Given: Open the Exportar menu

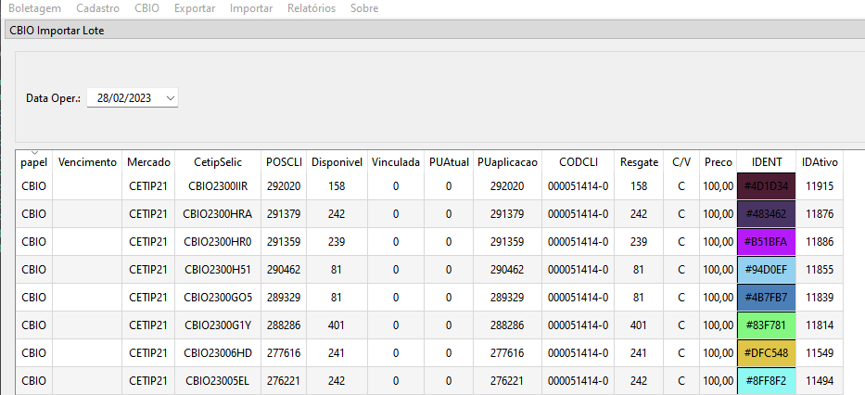Looking at the screenshot, I should pyautogui.click(x=195, y=8).
